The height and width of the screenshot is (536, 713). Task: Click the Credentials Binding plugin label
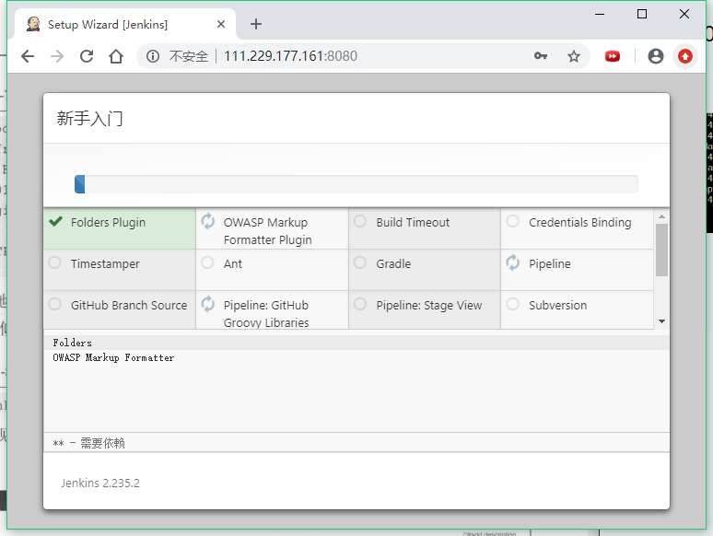point(580,223)
